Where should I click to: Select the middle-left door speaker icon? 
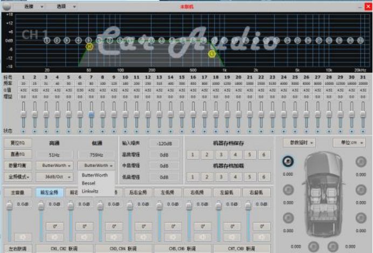288,190
